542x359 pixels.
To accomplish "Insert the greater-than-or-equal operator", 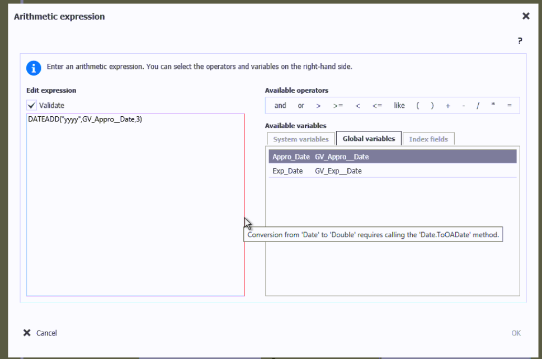I will [338, 106].
